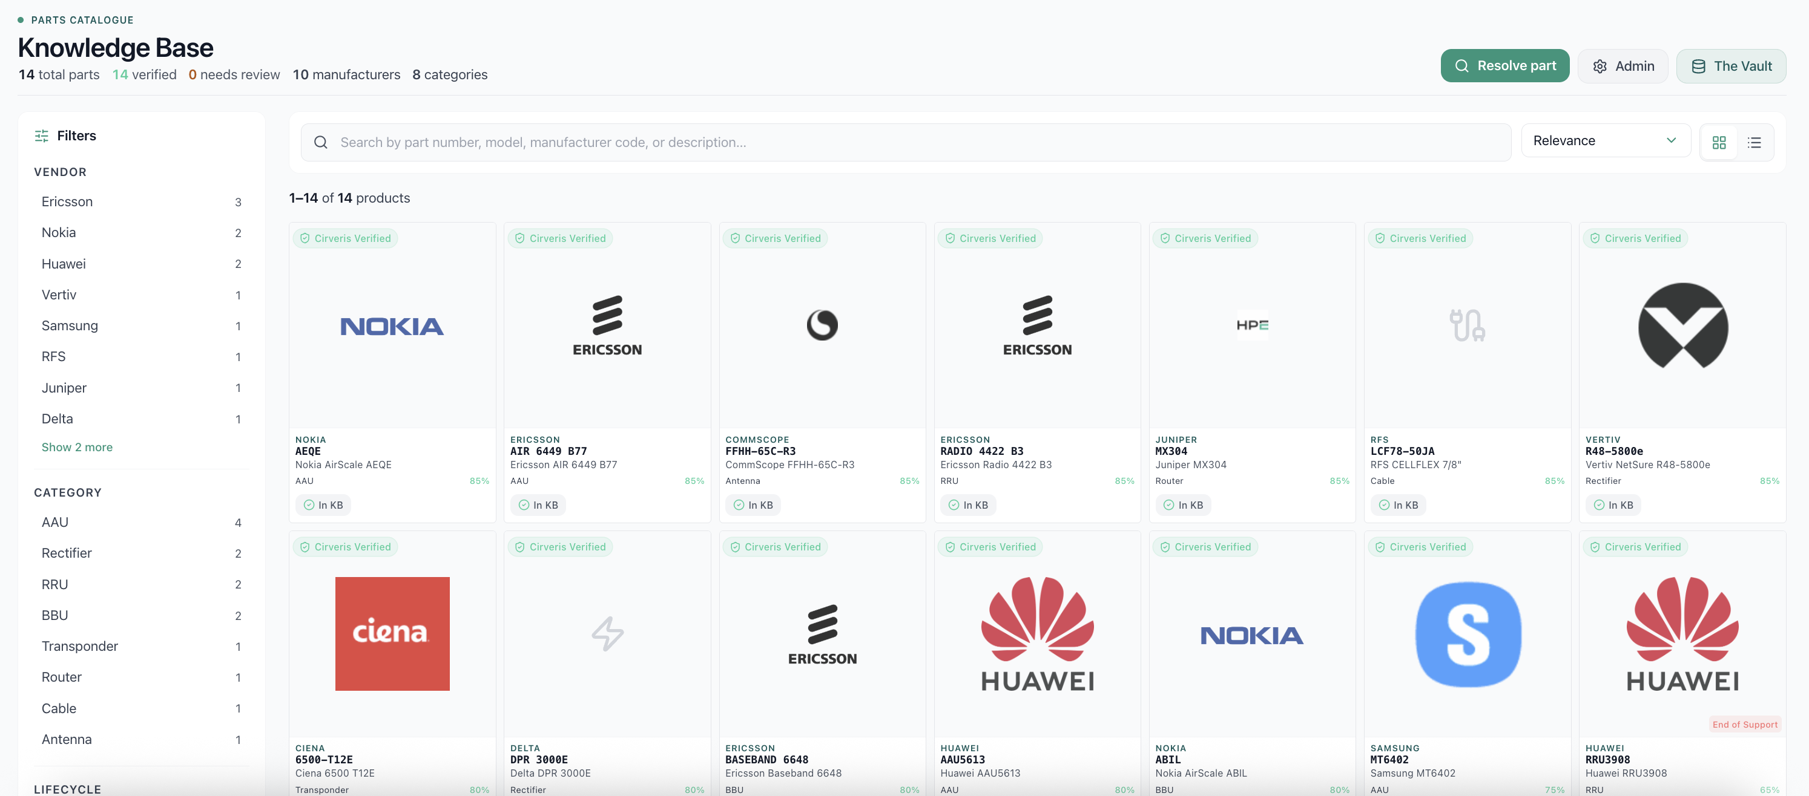Click the End of Support tag on RRU3908

click(1744, 725)
